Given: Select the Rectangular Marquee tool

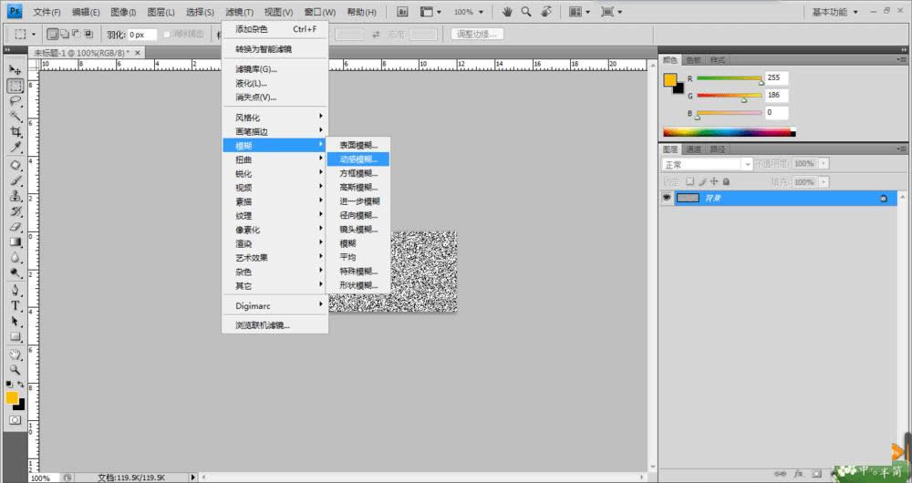Looking at the screenshot, I should tap(16, 86).
